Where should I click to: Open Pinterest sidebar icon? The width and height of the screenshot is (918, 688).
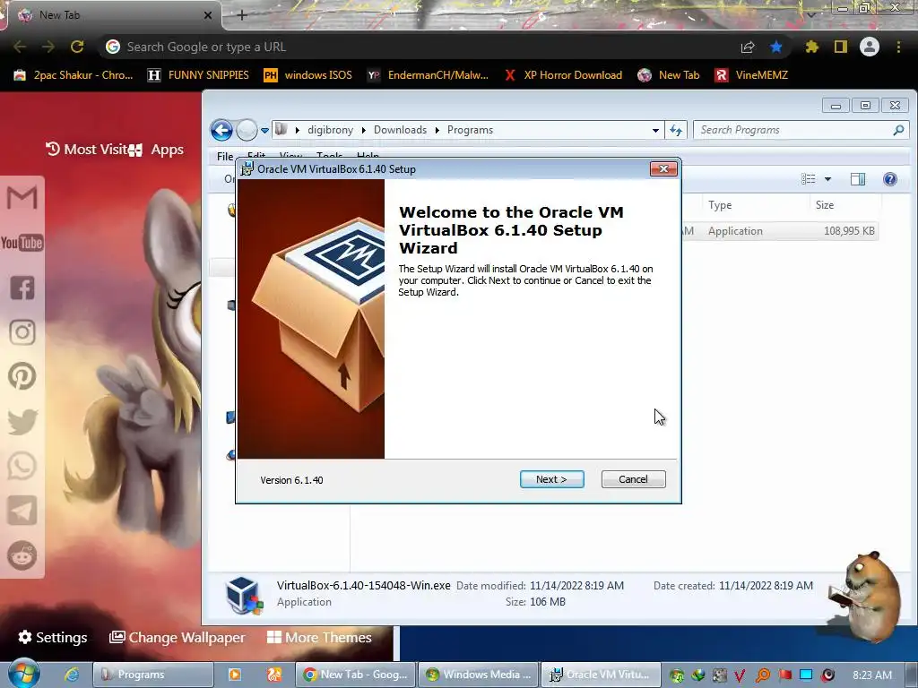(x=22, y=376)
